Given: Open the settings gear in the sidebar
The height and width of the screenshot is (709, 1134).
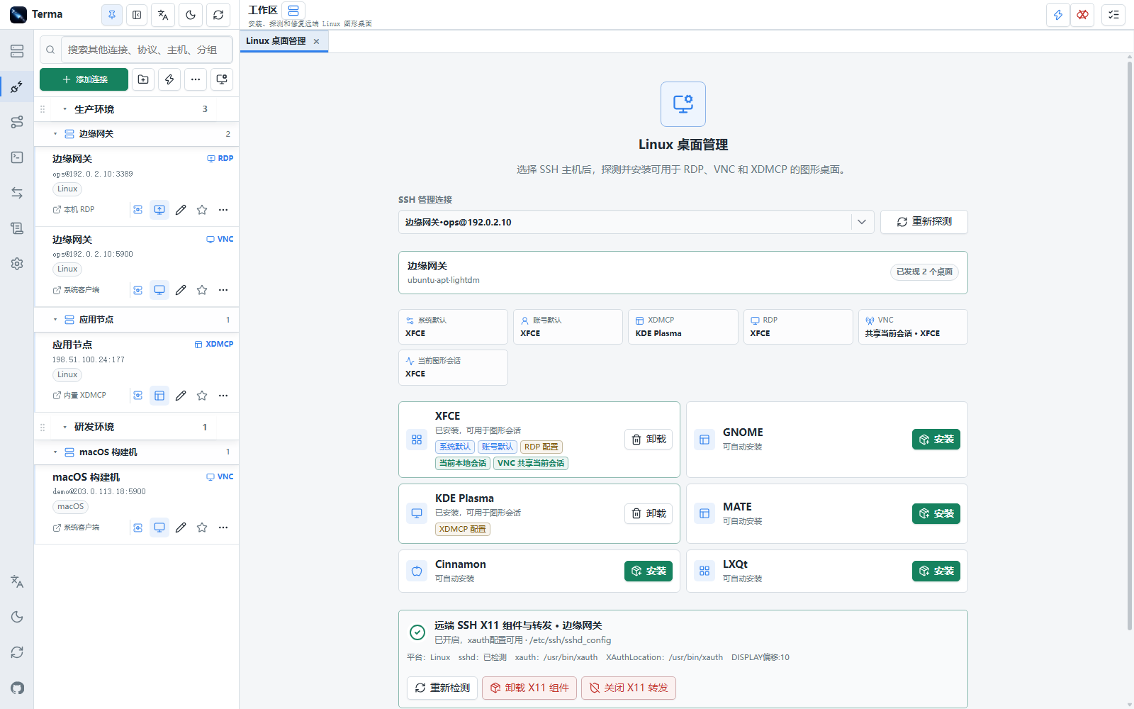Looking at the screenshot, I should pyautogui.click(x=17, y=264).
